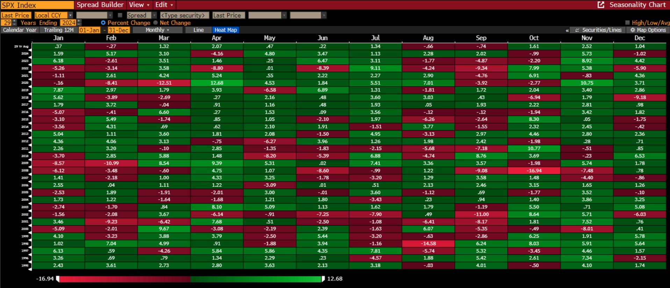This screenshot has width=670, height=288.
Task: Click the red-green color scale bar
Action: (190, 279)
